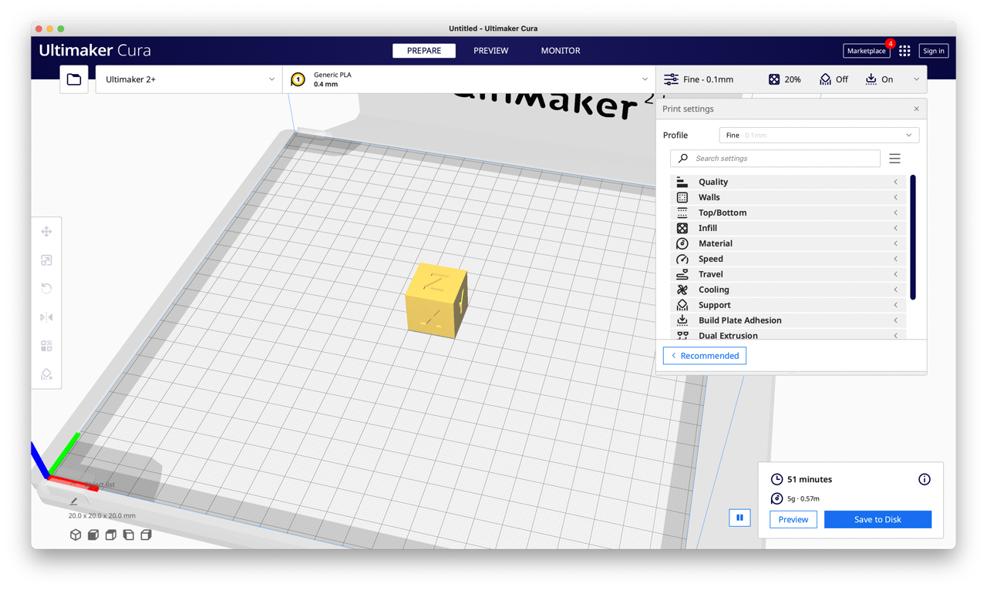987x590 pixels.
Task: Click inside the Search settings field
Action: [x=774, y=158]
